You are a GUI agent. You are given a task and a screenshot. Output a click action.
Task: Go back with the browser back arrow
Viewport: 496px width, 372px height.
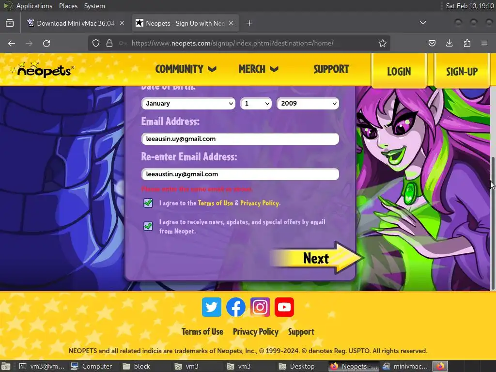12,43
